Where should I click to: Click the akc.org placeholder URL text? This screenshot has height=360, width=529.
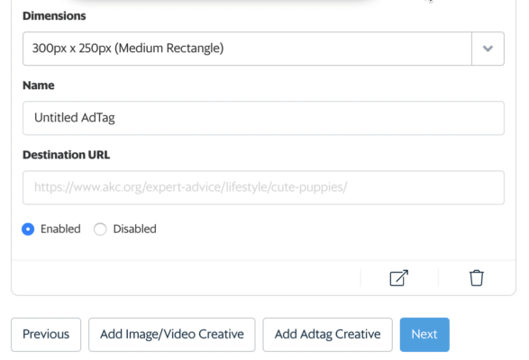191,187
